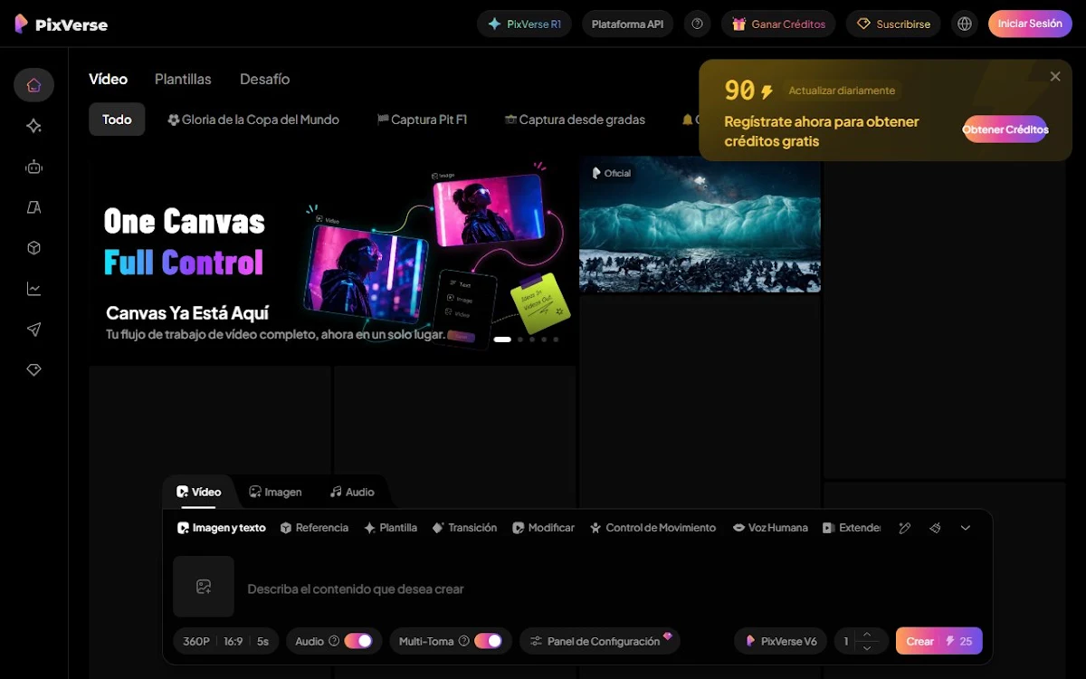1086x679 pixels.
Task: Open the 16:9 aspect ratio setting
Action: tap(233, 641)
